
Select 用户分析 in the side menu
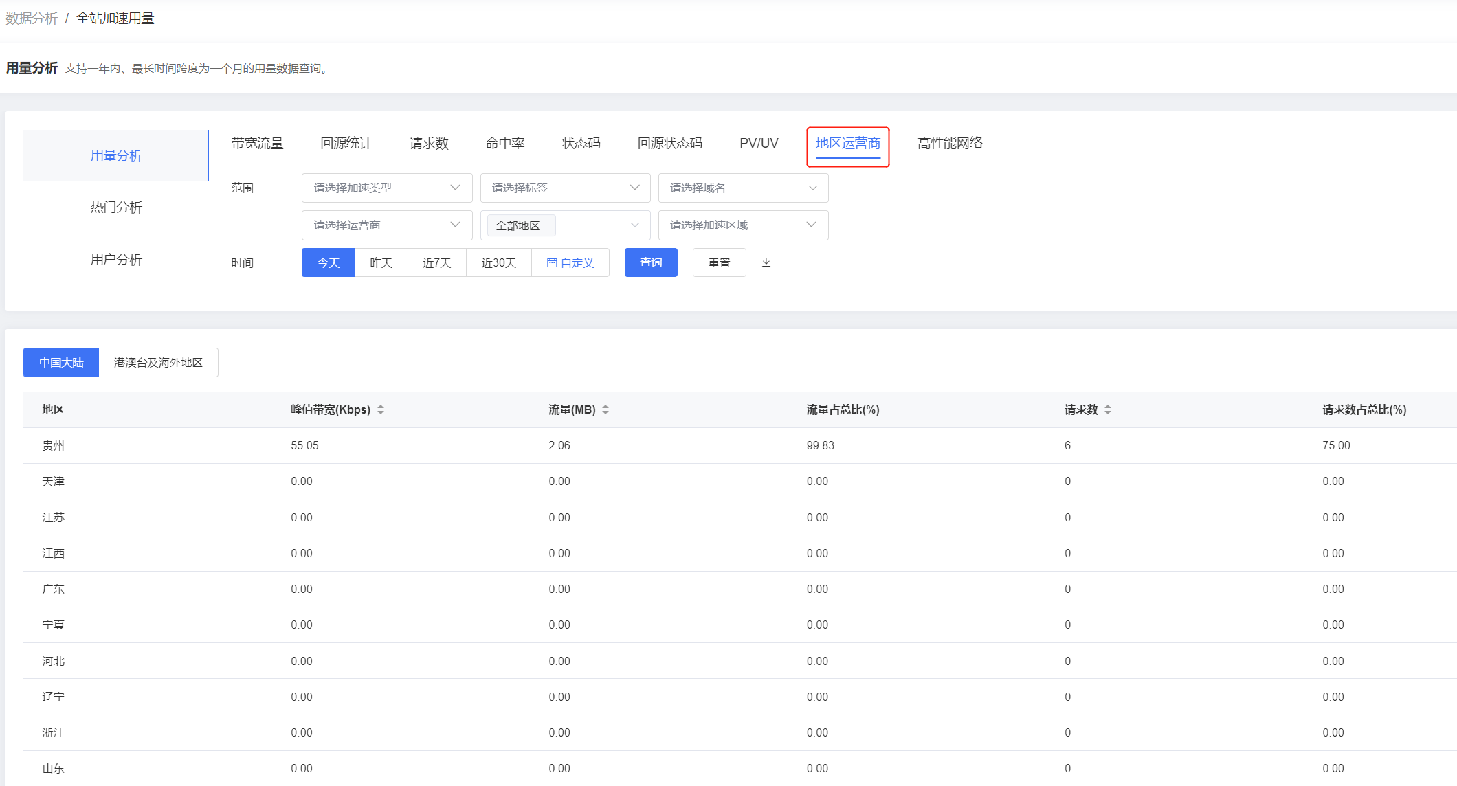coord(116,259)
